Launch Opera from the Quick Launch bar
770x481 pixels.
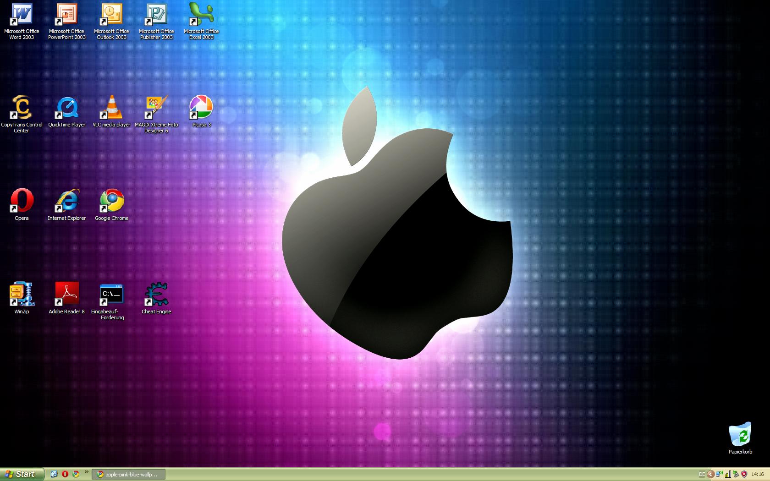pyautogui.click(x=65, y=474)
